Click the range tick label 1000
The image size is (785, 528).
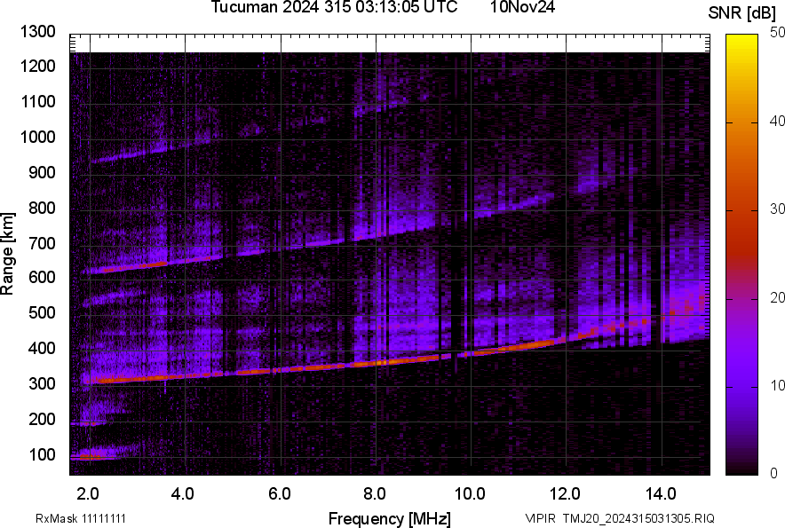click(x=37, y=137)
